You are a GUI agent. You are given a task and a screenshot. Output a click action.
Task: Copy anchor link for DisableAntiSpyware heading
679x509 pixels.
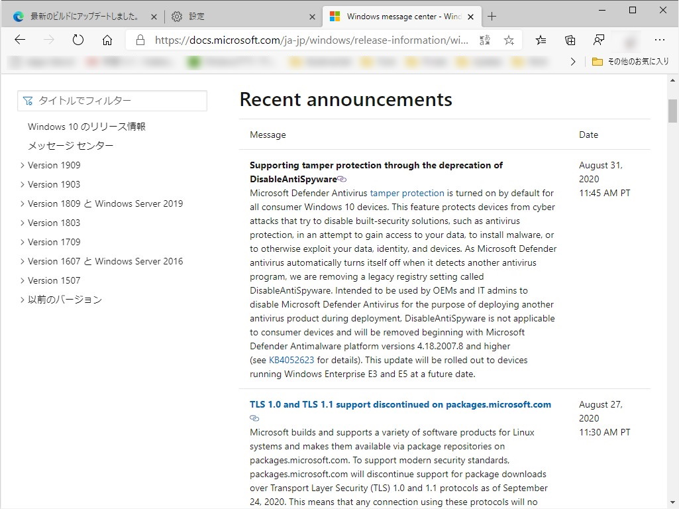coord(342,179)
